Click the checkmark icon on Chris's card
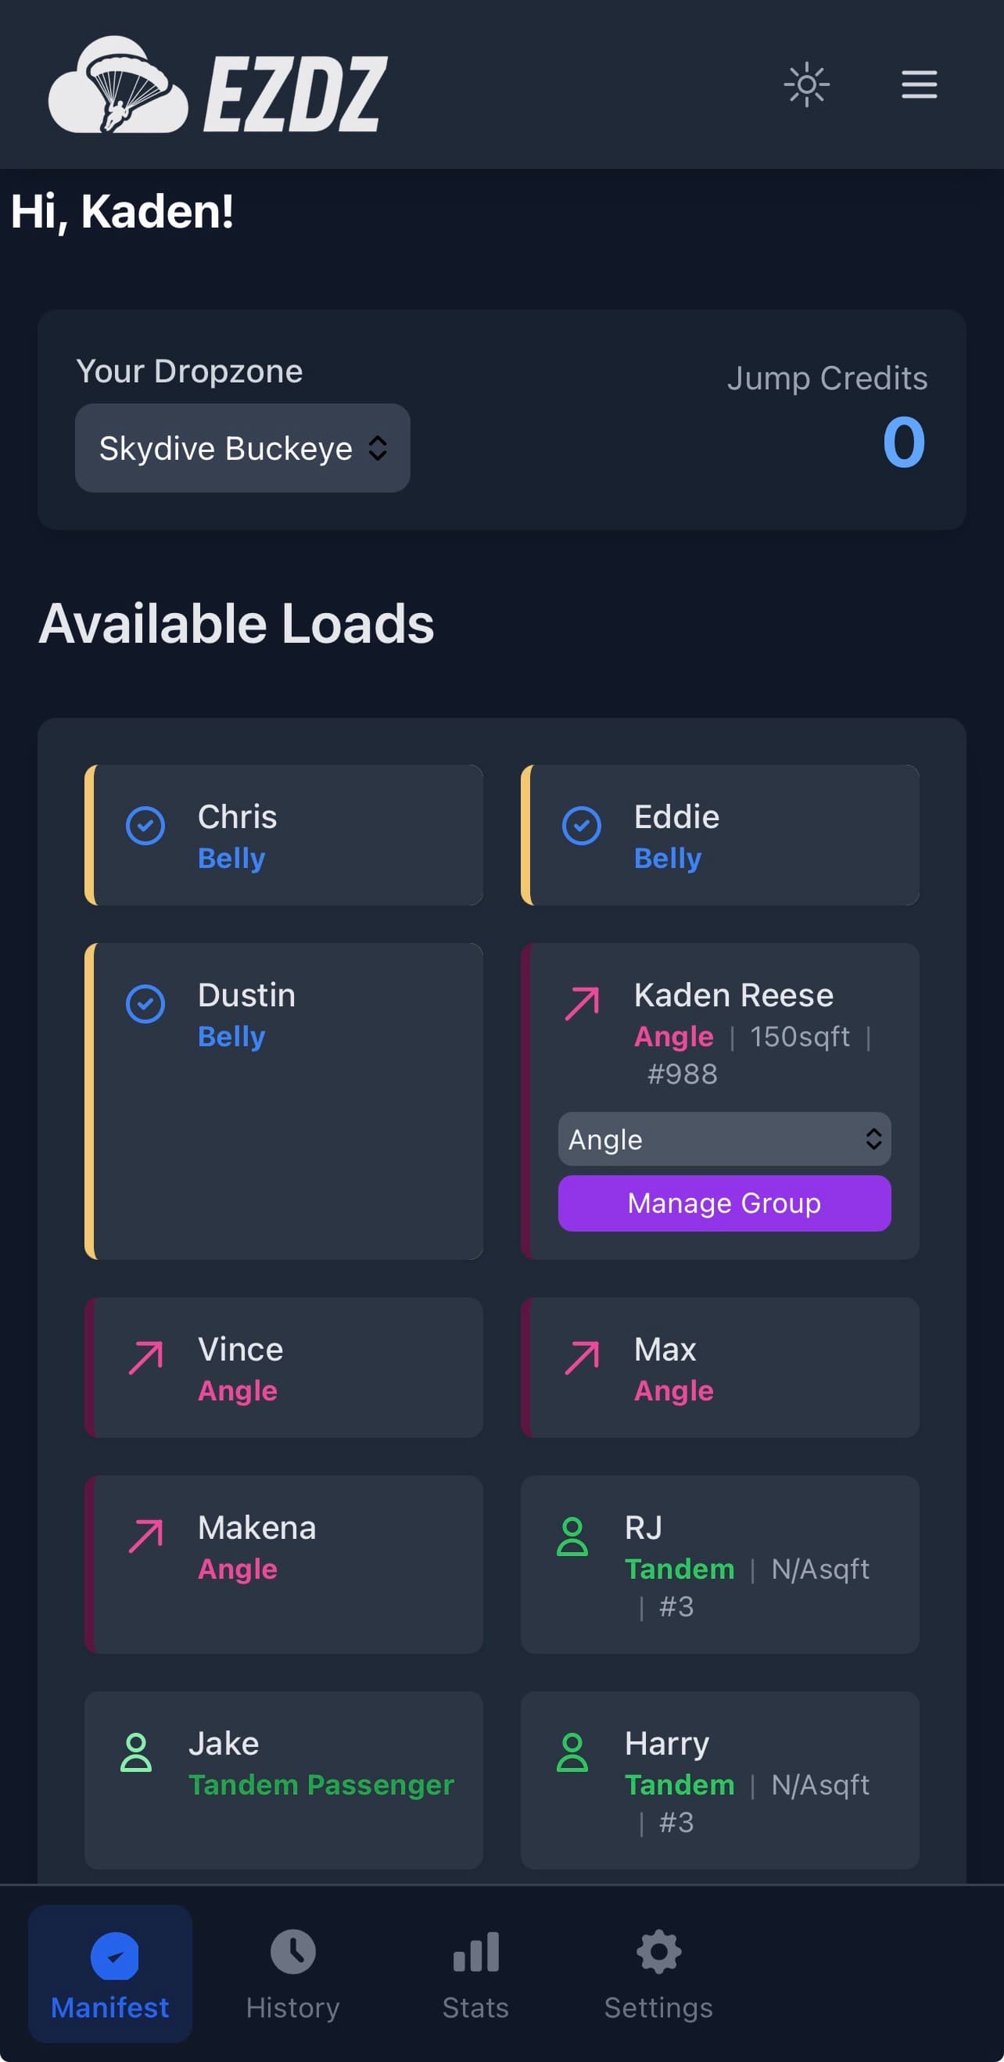 [x=144, y=825]
